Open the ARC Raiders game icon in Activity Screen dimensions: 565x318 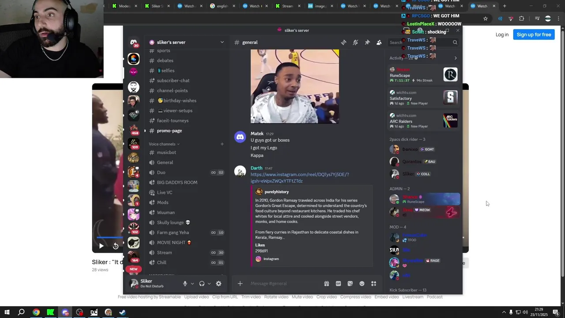(450, 121)
